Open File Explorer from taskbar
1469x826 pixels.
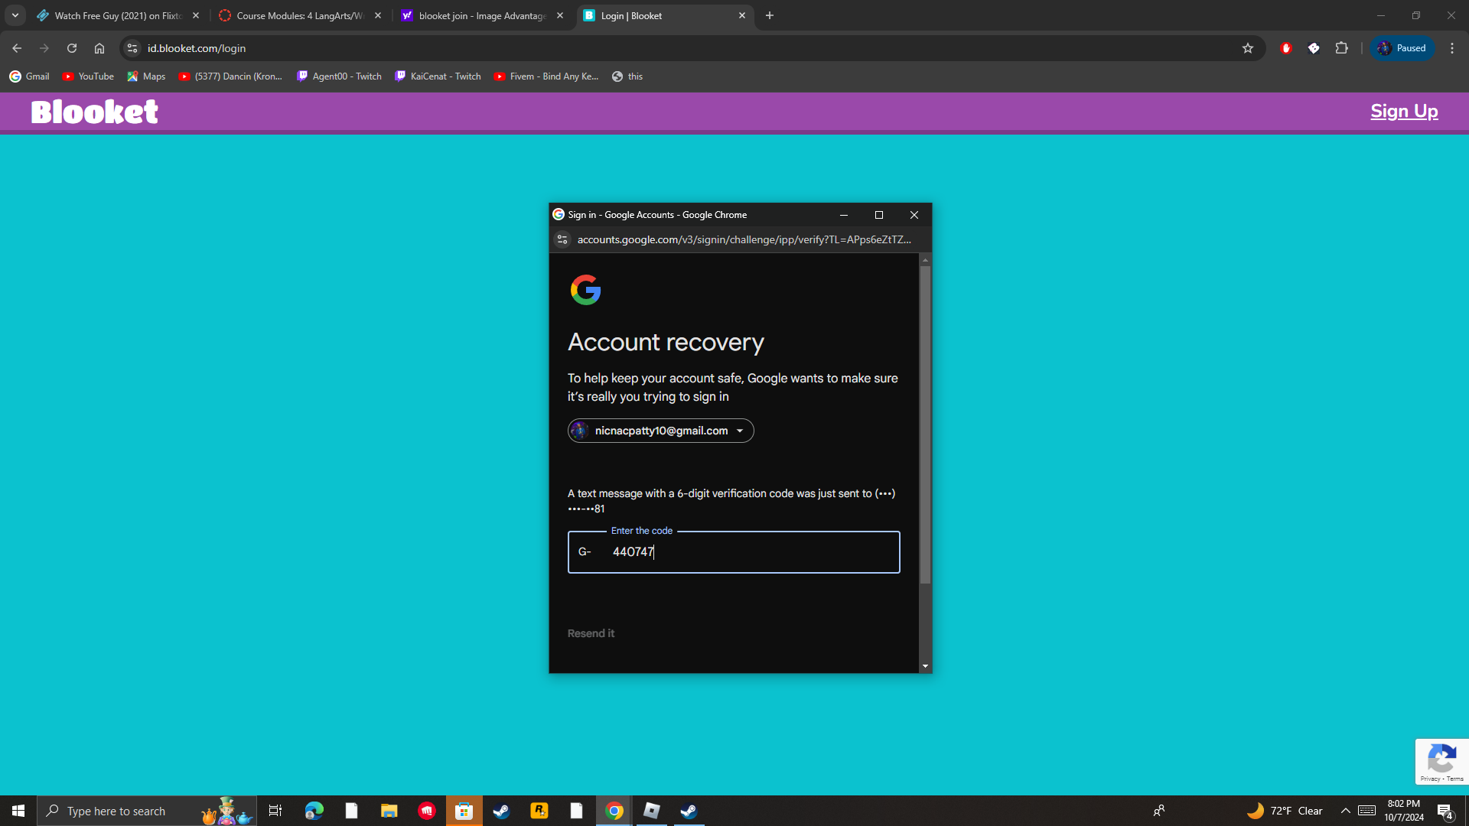coord(389,811)
